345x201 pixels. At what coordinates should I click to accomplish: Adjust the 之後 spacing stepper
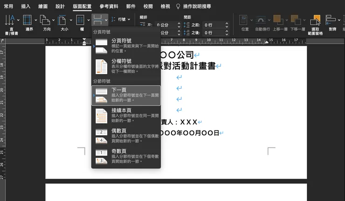(x=227, y=33)
